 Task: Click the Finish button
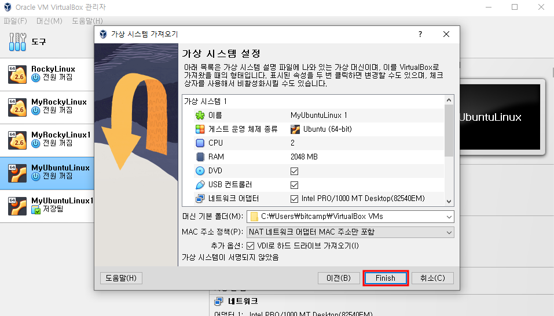pyautogui.click(x=386, y=278)
